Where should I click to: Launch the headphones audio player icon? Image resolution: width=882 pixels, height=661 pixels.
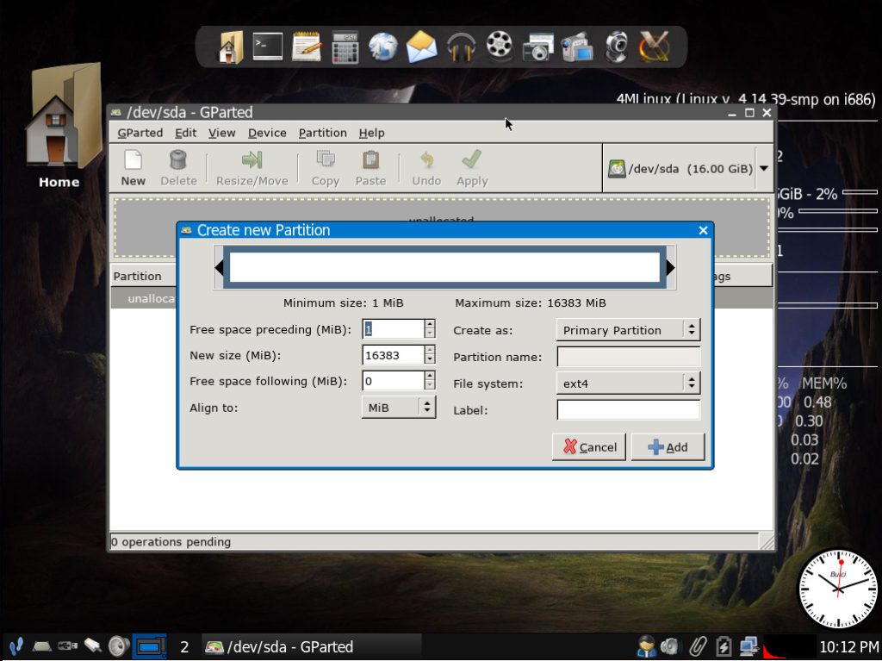coord(462,46)
